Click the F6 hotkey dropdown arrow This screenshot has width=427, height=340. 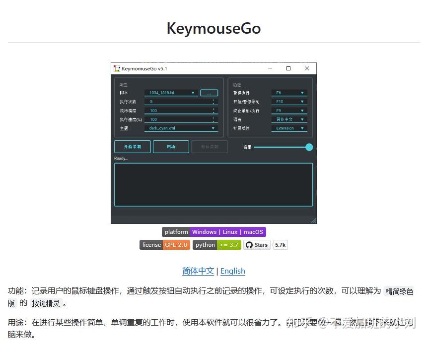pos(302,93)
